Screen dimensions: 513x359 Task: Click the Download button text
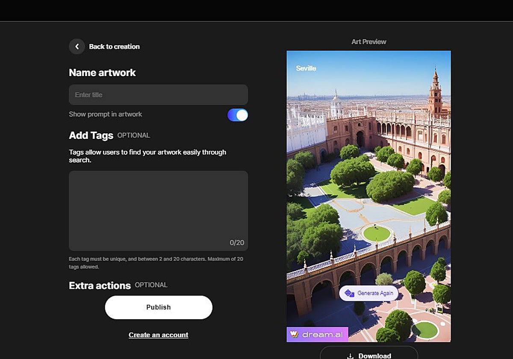[374, 356]
